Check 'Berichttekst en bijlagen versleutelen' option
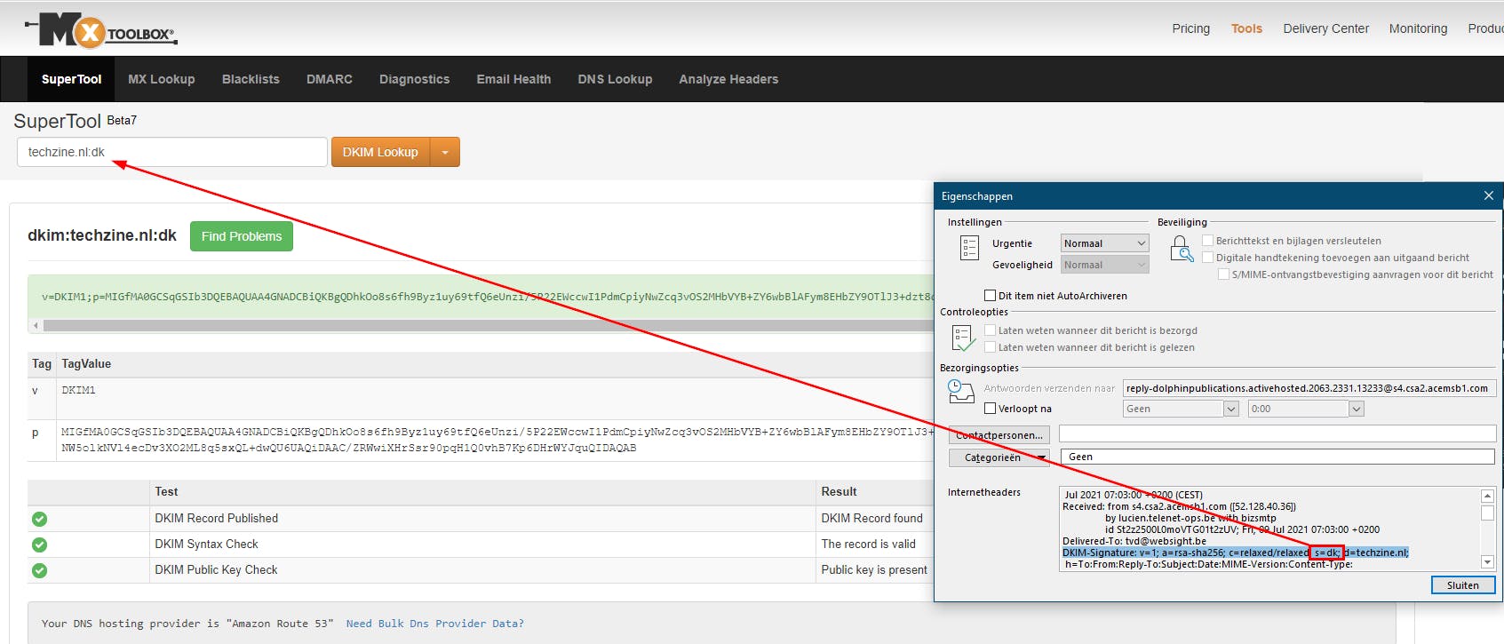Image resolution: width=1504 pixels, height=644 pixels. pos(1207,241)
